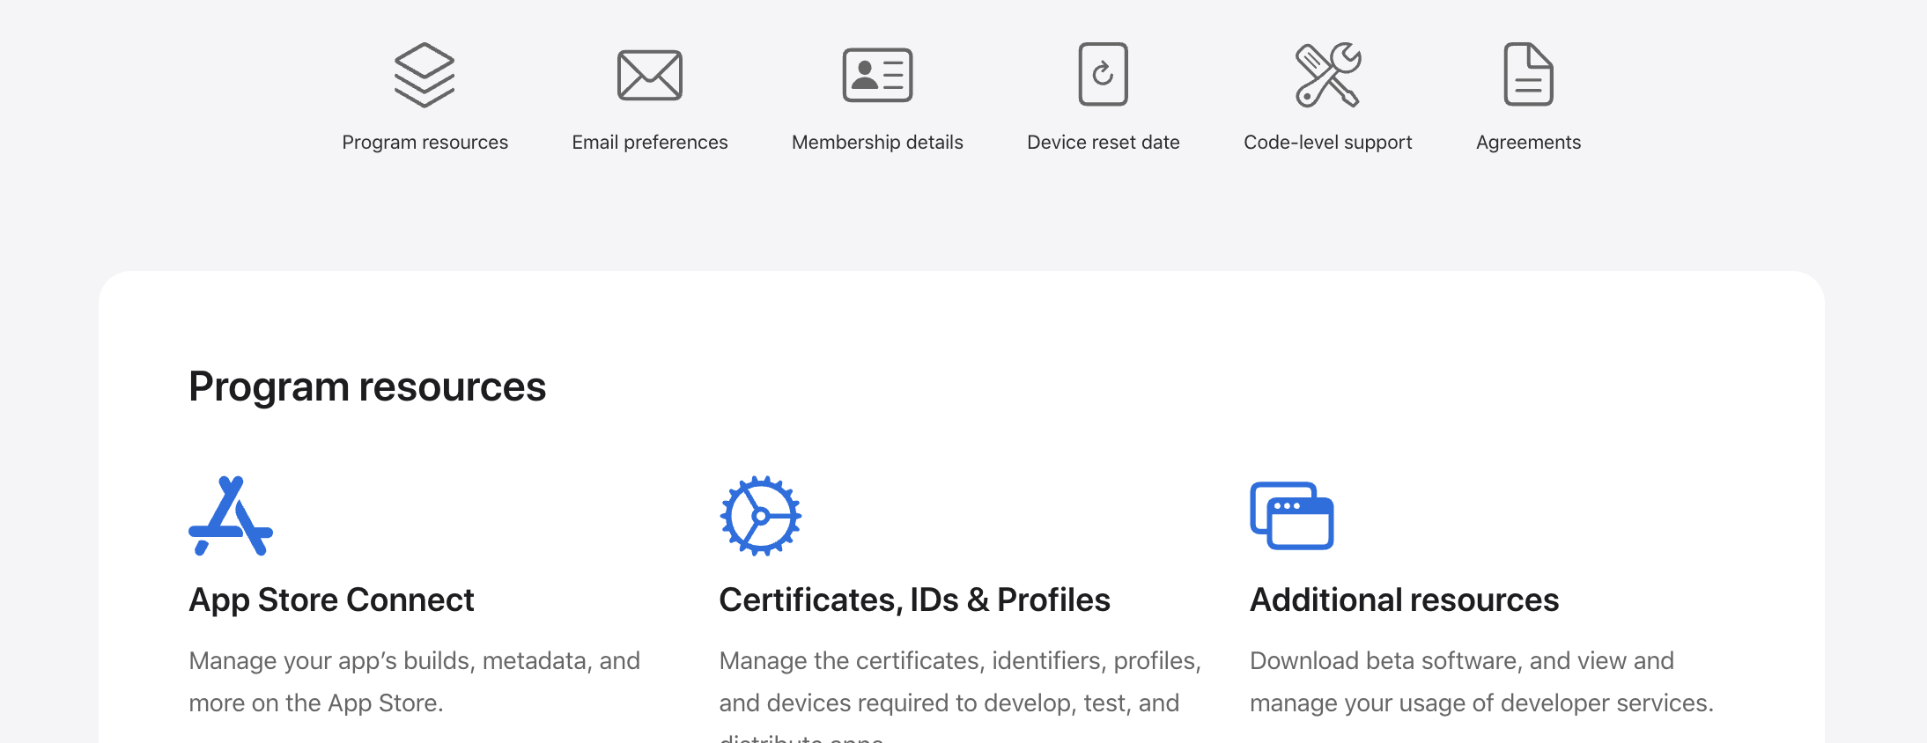Click the text 'and devices required to develop, test, and'
This screenshot has height=743, width=1927.
pyautogui.click(x=949, y=703)
